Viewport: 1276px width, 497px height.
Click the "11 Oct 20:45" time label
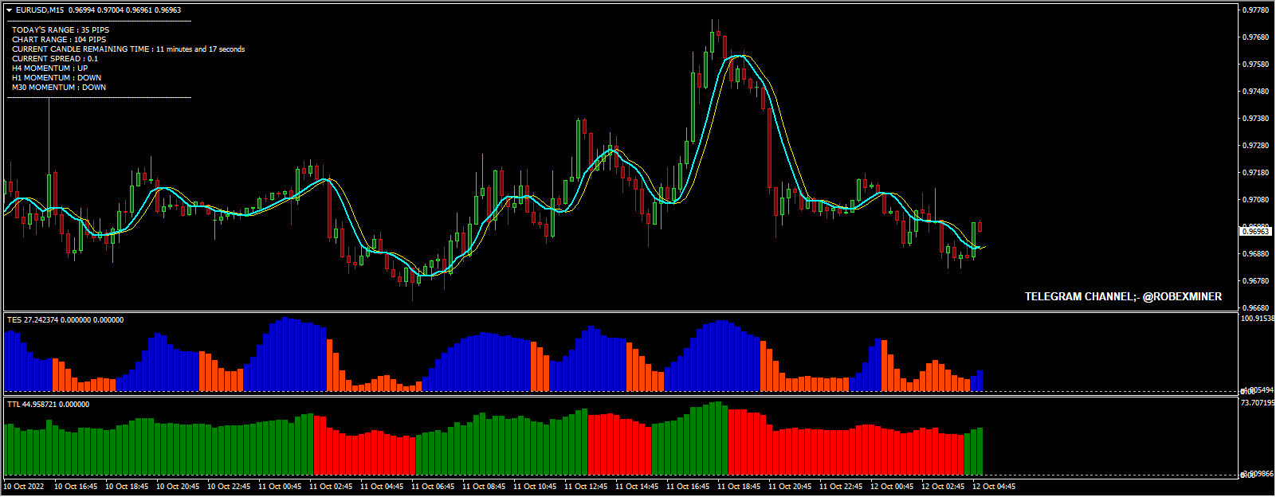[x=790, y=487]
